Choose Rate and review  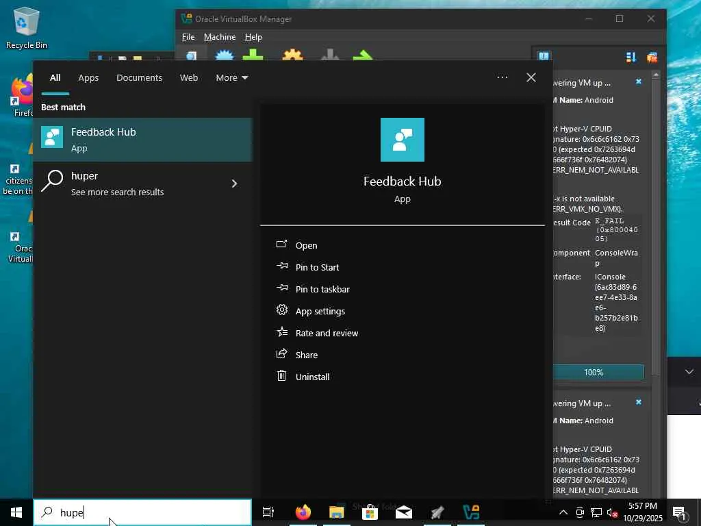[327, 333]
